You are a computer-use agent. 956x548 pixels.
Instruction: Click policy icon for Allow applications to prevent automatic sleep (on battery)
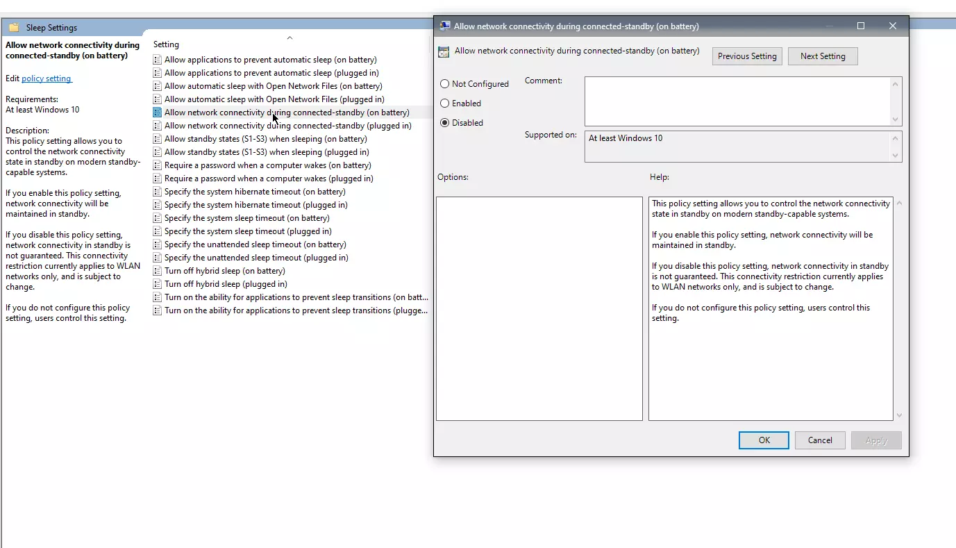[x=158, y=60]
